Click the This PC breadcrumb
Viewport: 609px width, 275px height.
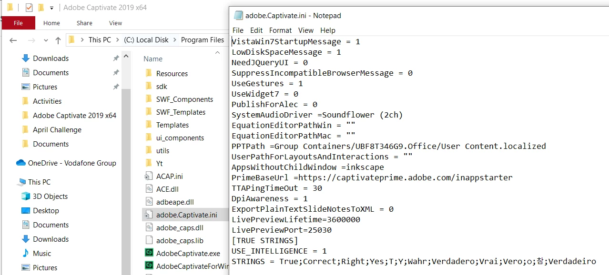(100, 40)
